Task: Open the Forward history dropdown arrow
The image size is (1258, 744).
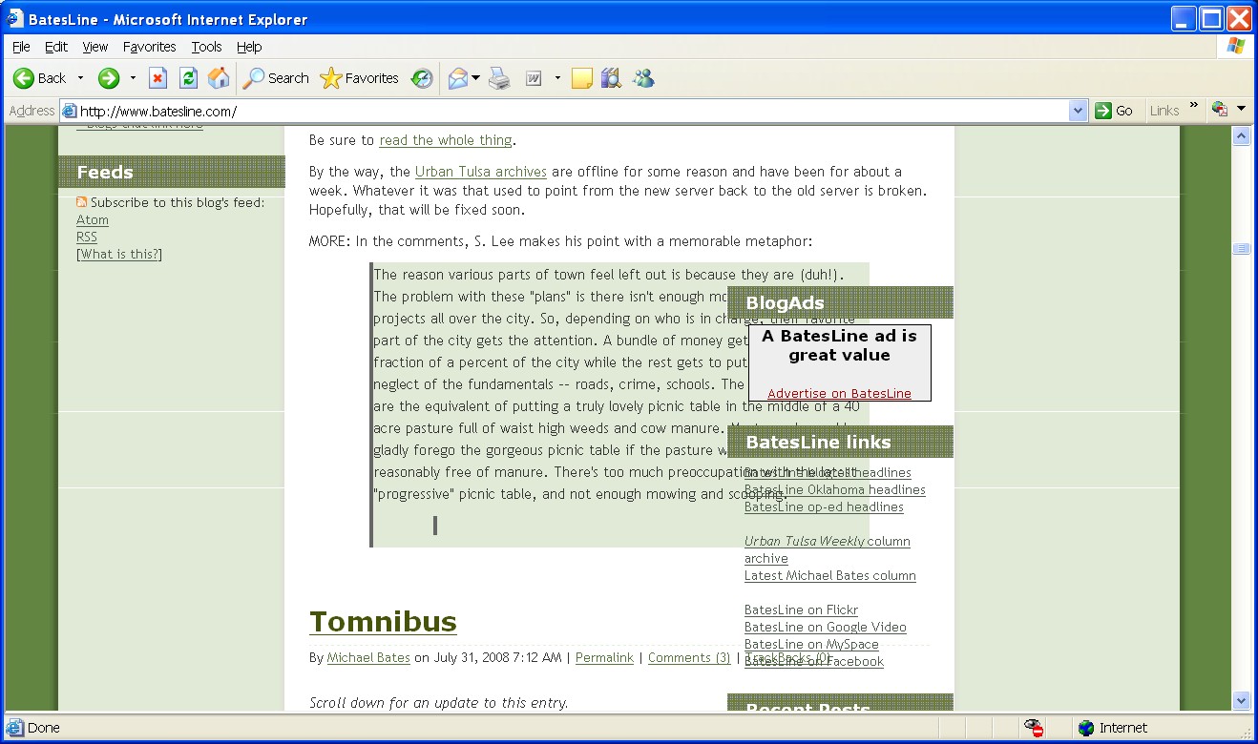Action: tap(133, 78)
